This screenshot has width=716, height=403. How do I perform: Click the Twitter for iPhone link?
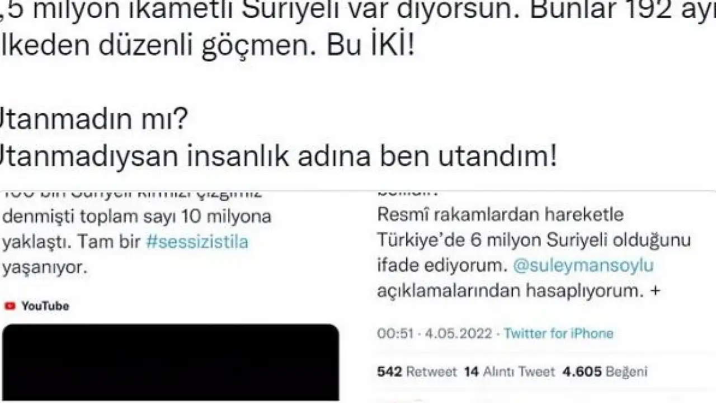click(x=558, y=334)
